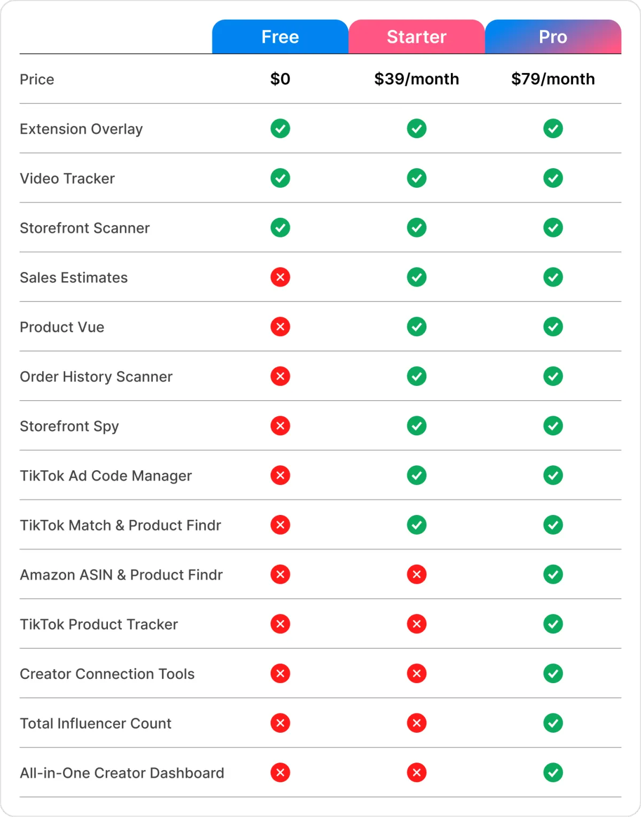
Task: Click red X for Storefront Spy in Free
Action: (280, 426)
